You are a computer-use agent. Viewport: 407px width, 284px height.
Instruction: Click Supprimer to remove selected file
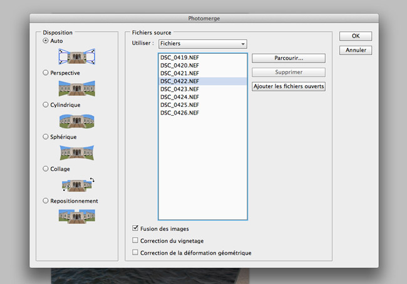[289, 72]
